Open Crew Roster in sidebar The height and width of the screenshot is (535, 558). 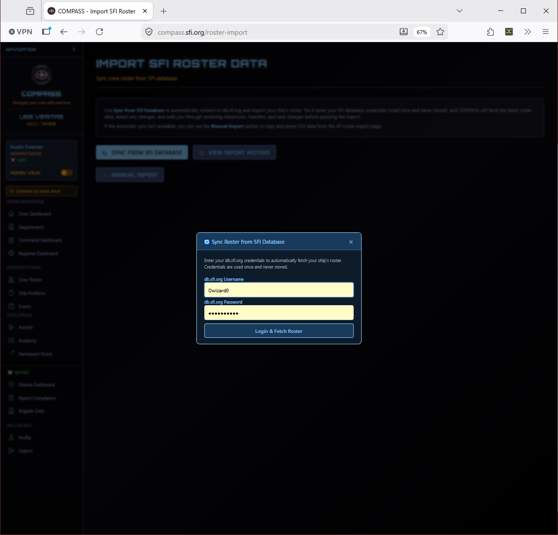coord(30,280)
